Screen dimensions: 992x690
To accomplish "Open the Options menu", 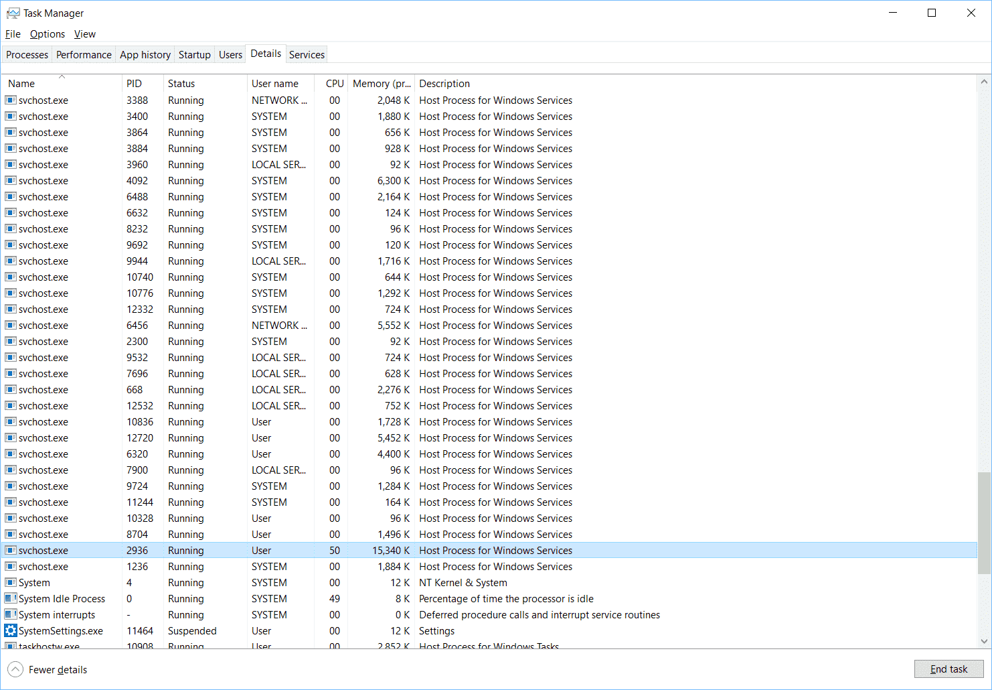I will coord(48,34).
